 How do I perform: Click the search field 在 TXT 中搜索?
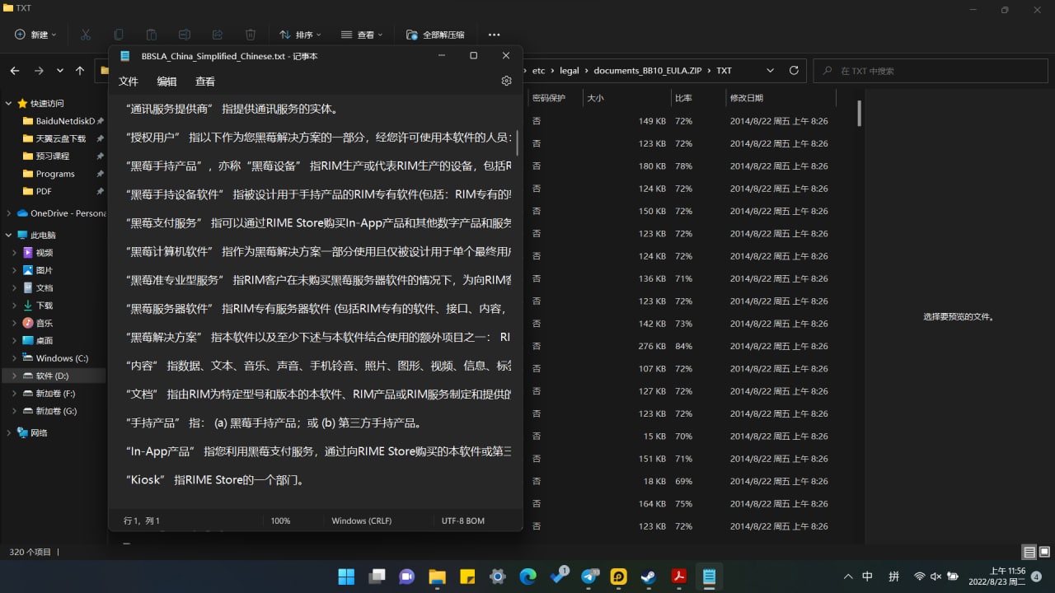click(929, 71)
